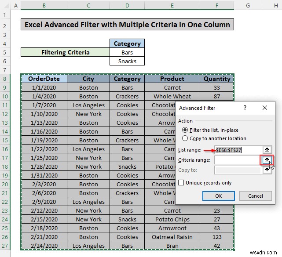Click 'Los Angeles' in the 1/7/2020 row
282x257 pixels.
[88, 105]
